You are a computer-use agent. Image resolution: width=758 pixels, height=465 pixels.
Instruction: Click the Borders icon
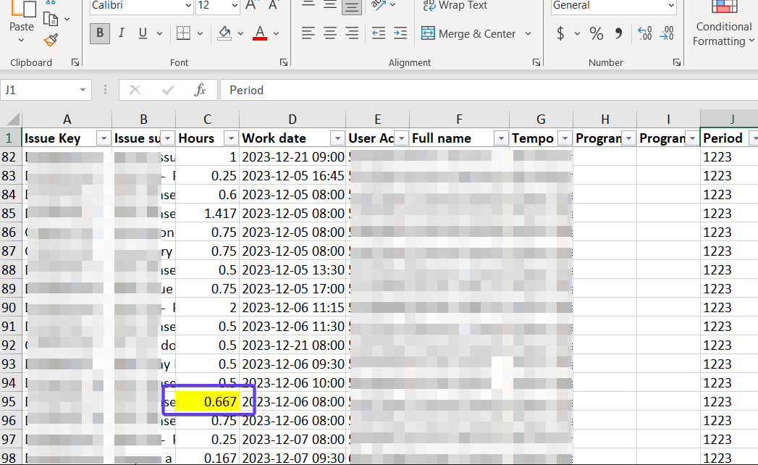pyautogui.click(x=183, y=33)
